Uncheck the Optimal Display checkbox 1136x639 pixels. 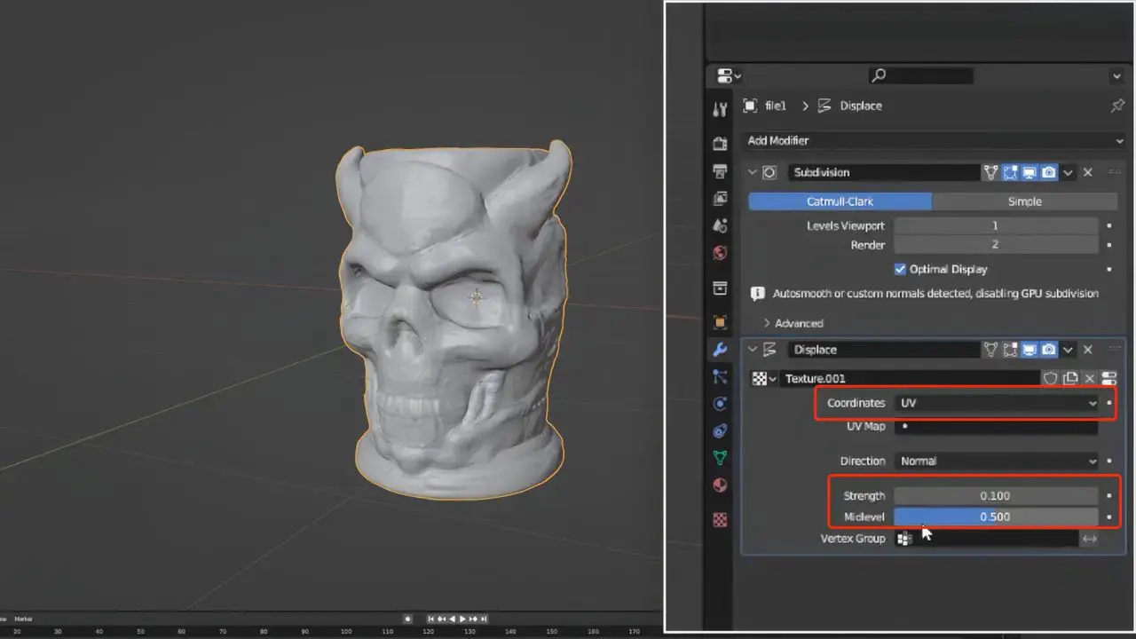pos(900,269)
